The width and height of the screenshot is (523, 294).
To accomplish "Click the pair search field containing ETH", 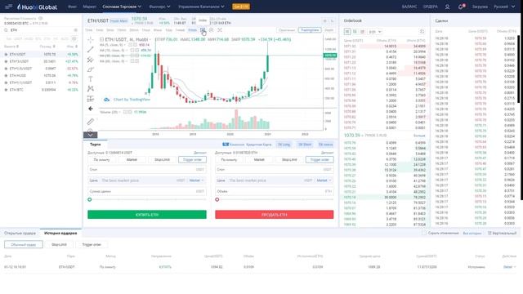I will tap(41, 30).
